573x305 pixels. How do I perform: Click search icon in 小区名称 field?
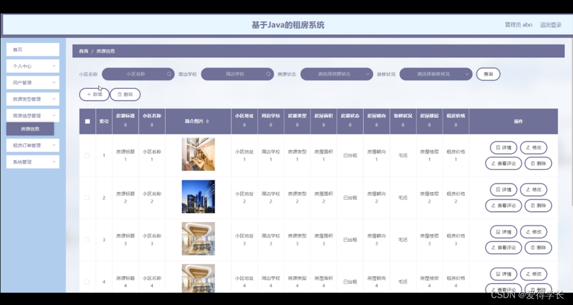click(169, 74)
